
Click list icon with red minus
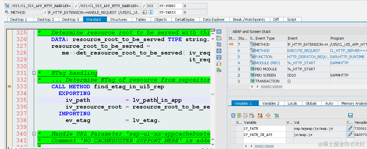pyautogui.click(x=252, y=116)
